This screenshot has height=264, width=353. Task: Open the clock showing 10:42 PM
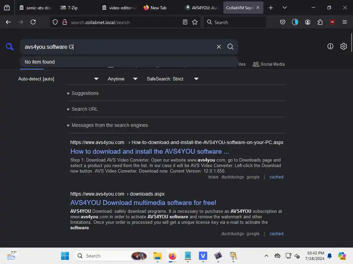(315, 256)
